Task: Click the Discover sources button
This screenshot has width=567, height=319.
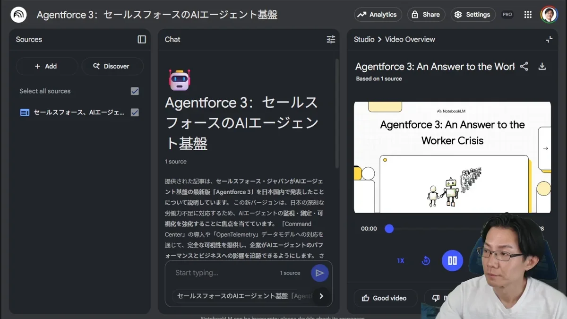Action: click(x=112, y=66)
